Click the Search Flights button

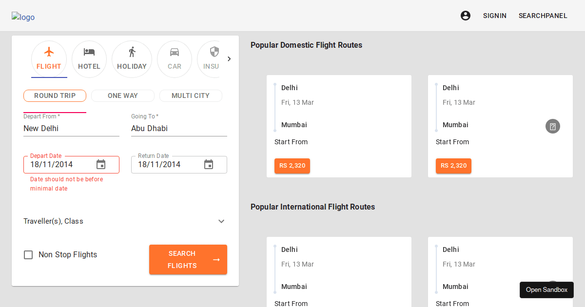point(188,259)
